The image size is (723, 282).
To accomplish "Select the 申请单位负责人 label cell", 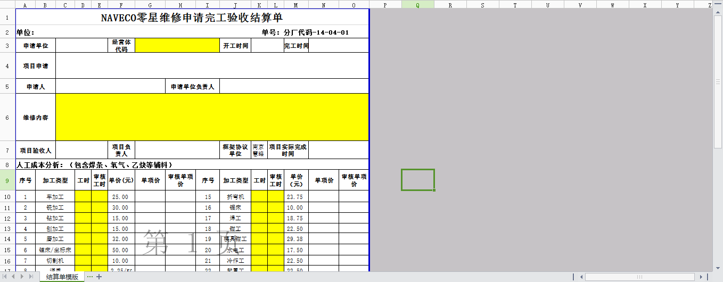I will [192, 86].
